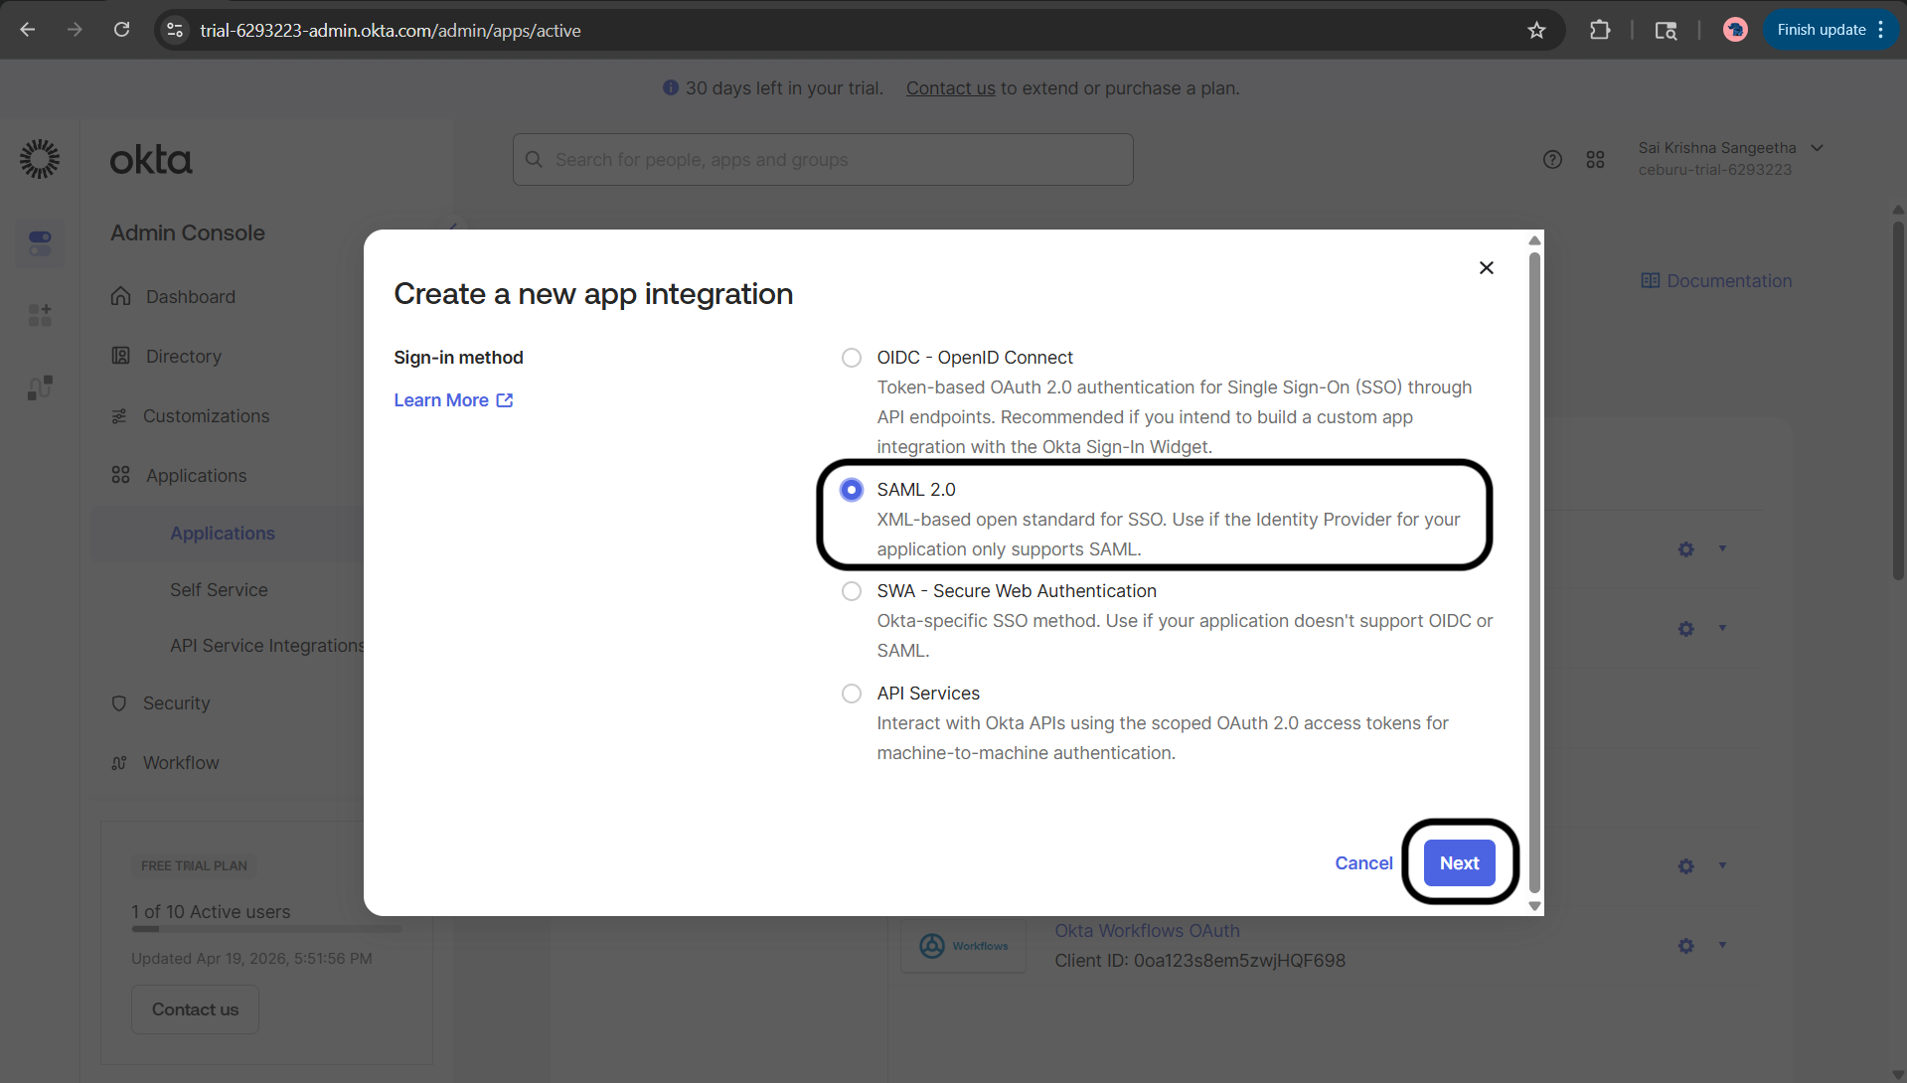Click the address bar URL
Viewport: 1907px width, 1083px height.
tap(391, 31)
